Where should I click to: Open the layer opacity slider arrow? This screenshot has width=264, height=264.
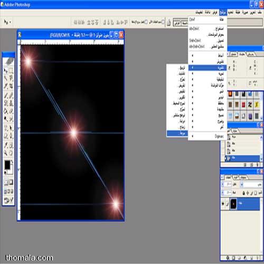[222, 184]
